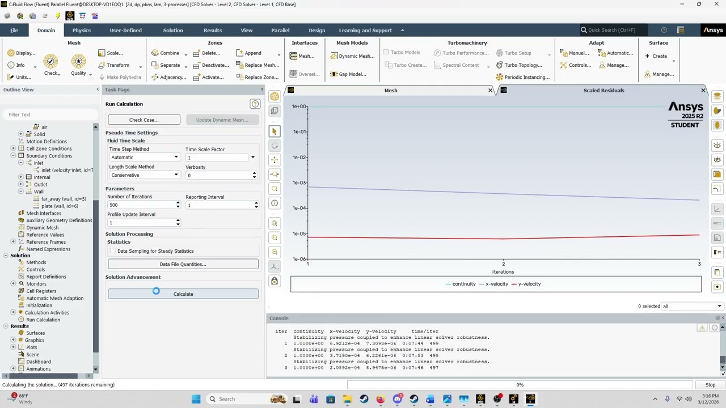Close the Scaled Residuals tab
This screenshot has height=408, width=726.
click(x=703, y=90)
